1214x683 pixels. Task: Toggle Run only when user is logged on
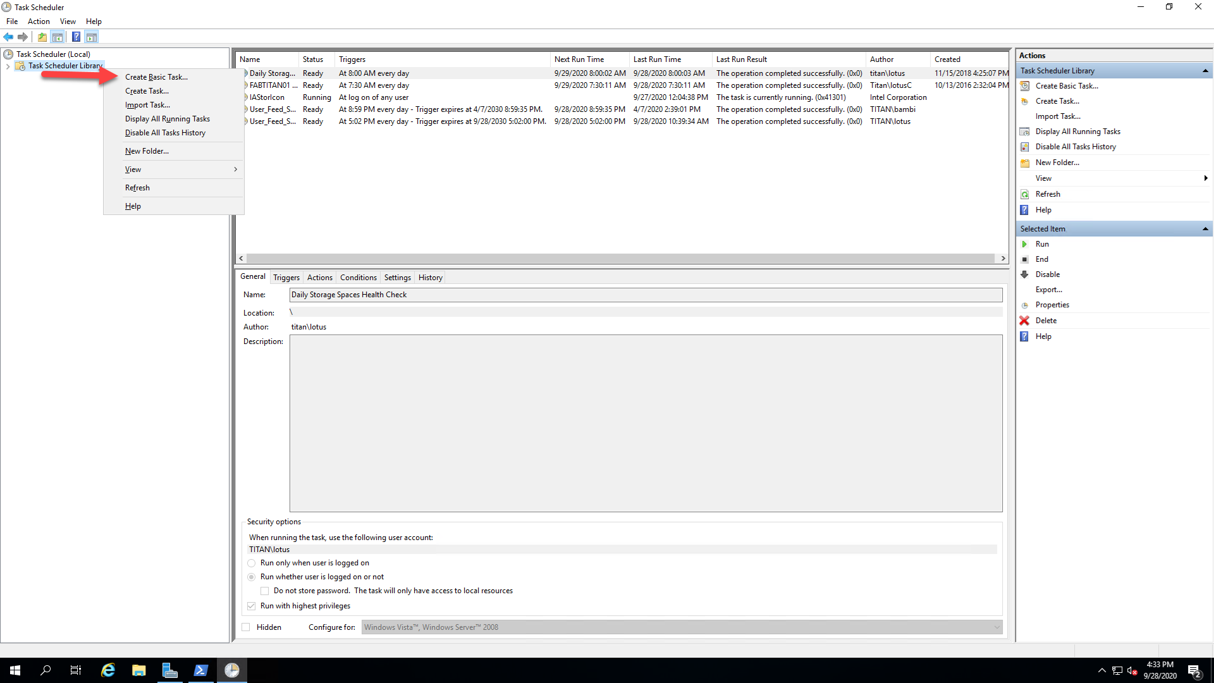click(x=252, y=563)
